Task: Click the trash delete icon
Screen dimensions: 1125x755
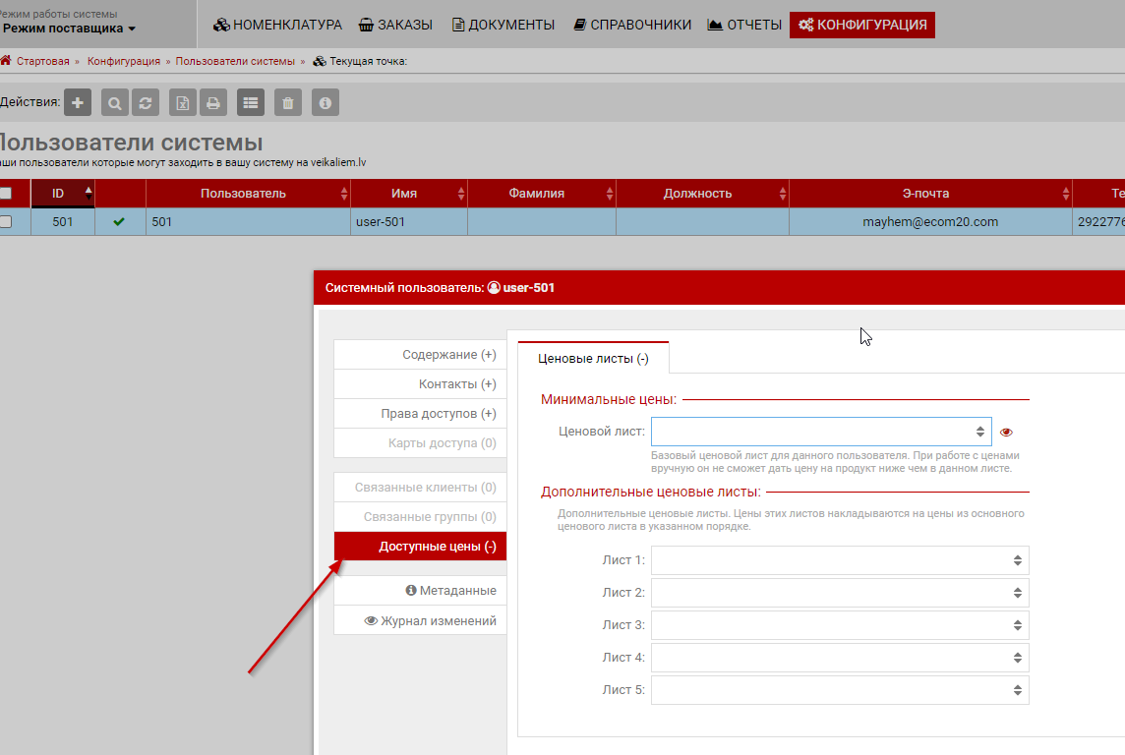Action: 288,102
